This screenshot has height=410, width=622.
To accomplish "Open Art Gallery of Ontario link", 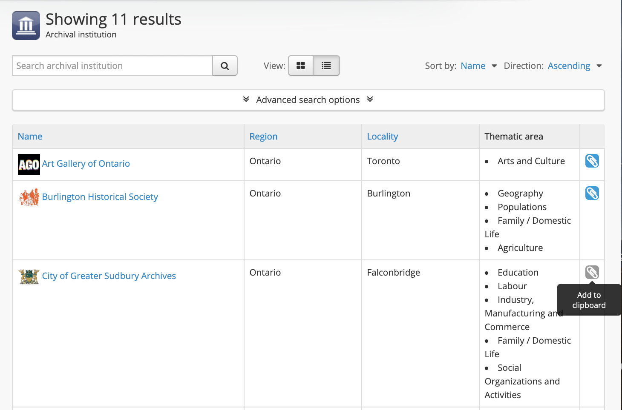I will tap(86, 164).
